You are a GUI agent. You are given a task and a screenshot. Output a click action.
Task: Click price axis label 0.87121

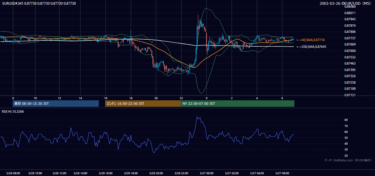coord(350,95)
